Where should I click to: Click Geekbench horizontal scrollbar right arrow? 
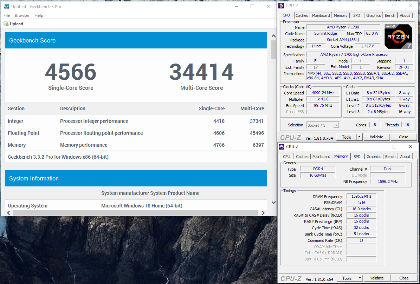263,213
